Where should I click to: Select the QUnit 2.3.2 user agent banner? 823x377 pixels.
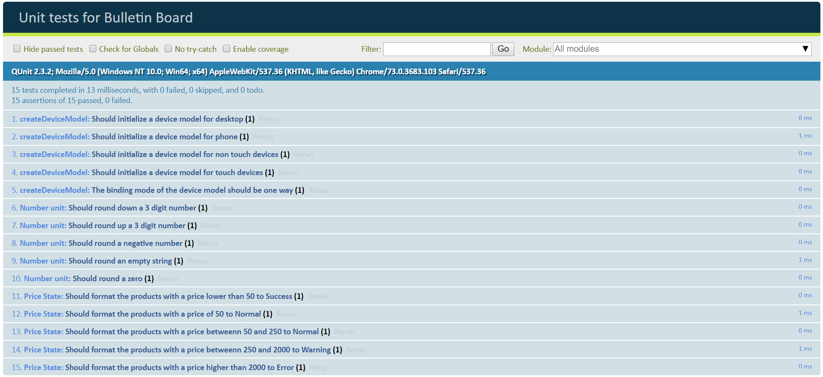(x=412, y=72)
